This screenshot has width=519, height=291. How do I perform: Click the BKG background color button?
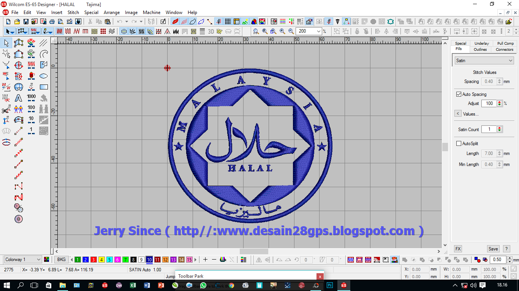tap(61, 260)
